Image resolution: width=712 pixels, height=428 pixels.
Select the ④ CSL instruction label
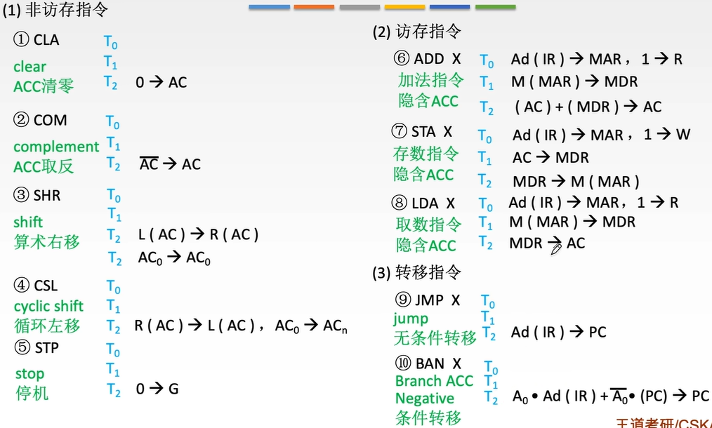tap(36, 286)
